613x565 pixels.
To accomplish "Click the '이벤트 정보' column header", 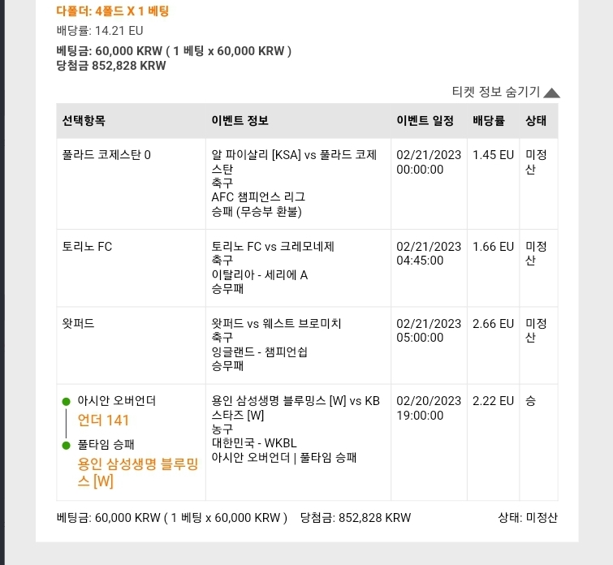I will 240,120.
